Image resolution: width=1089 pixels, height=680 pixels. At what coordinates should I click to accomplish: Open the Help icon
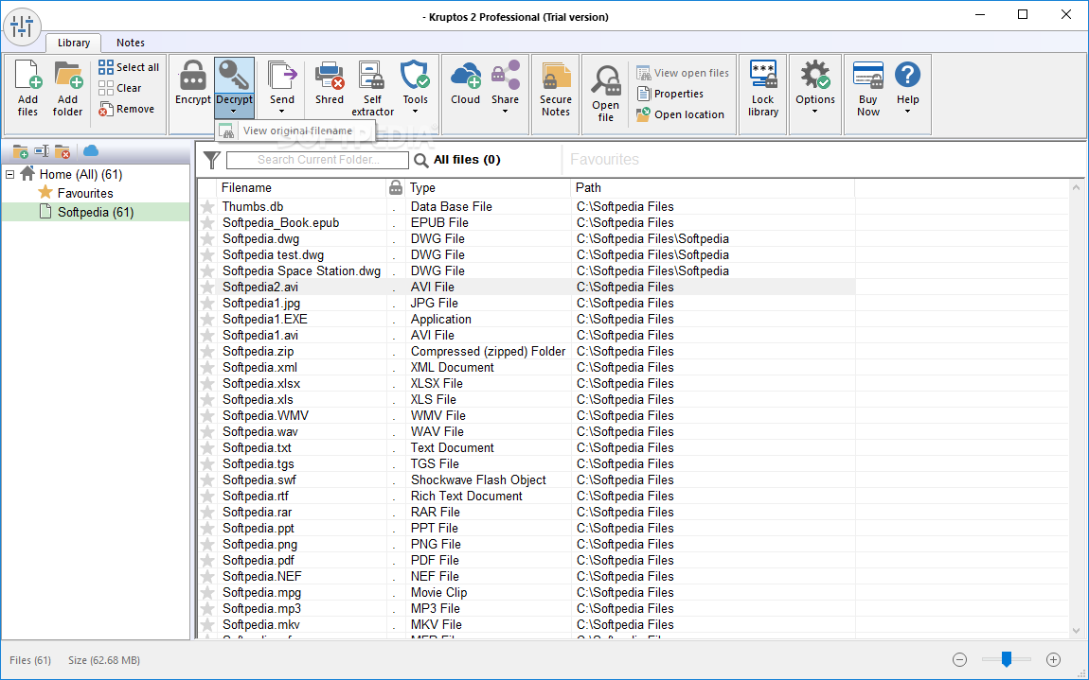pyautogui.click(x=907, y=75)
